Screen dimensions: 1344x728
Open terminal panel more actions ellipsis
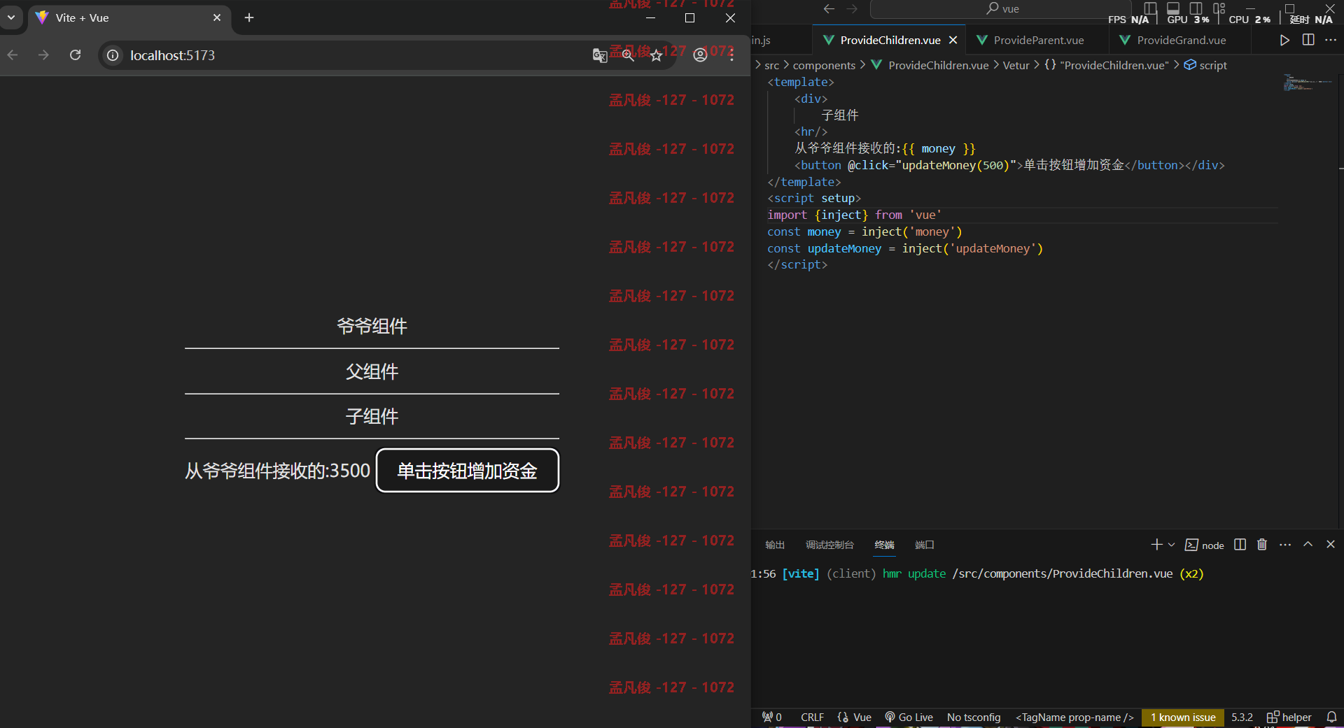pos(1285,544)
